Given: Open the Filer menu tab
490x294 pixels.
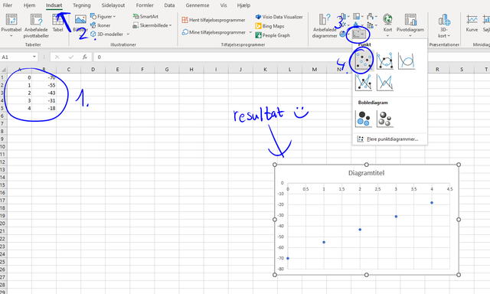Looking at the screenshot, I should coord(8,5).
